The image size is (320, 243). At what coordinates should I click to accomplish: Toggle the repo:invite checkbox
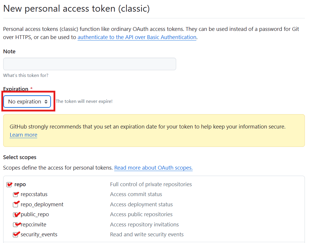pyautogui.click(x=16, y=224)
